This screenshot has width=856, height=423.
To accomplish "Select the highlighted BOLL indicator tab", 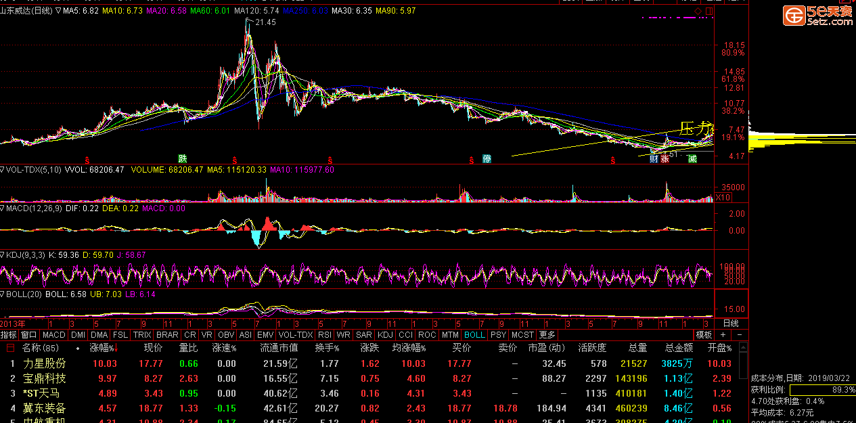I will 474,334.
